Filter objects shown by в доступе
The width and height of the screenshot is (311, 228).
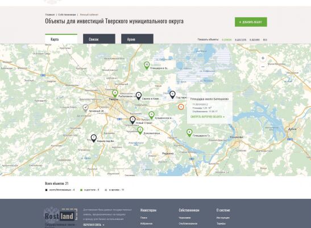pyautogui.click(x=240, y=40)
